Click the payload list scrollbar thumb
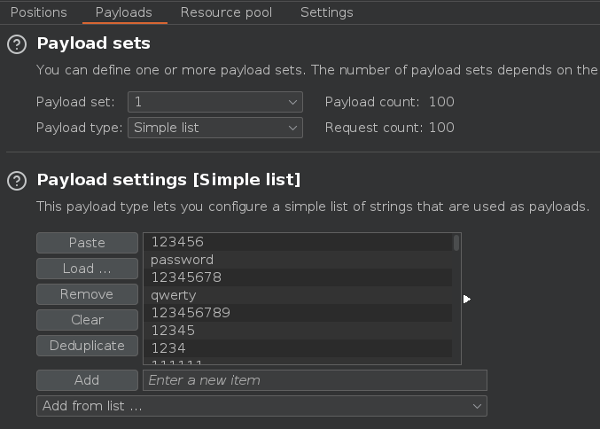 (456, 243)
